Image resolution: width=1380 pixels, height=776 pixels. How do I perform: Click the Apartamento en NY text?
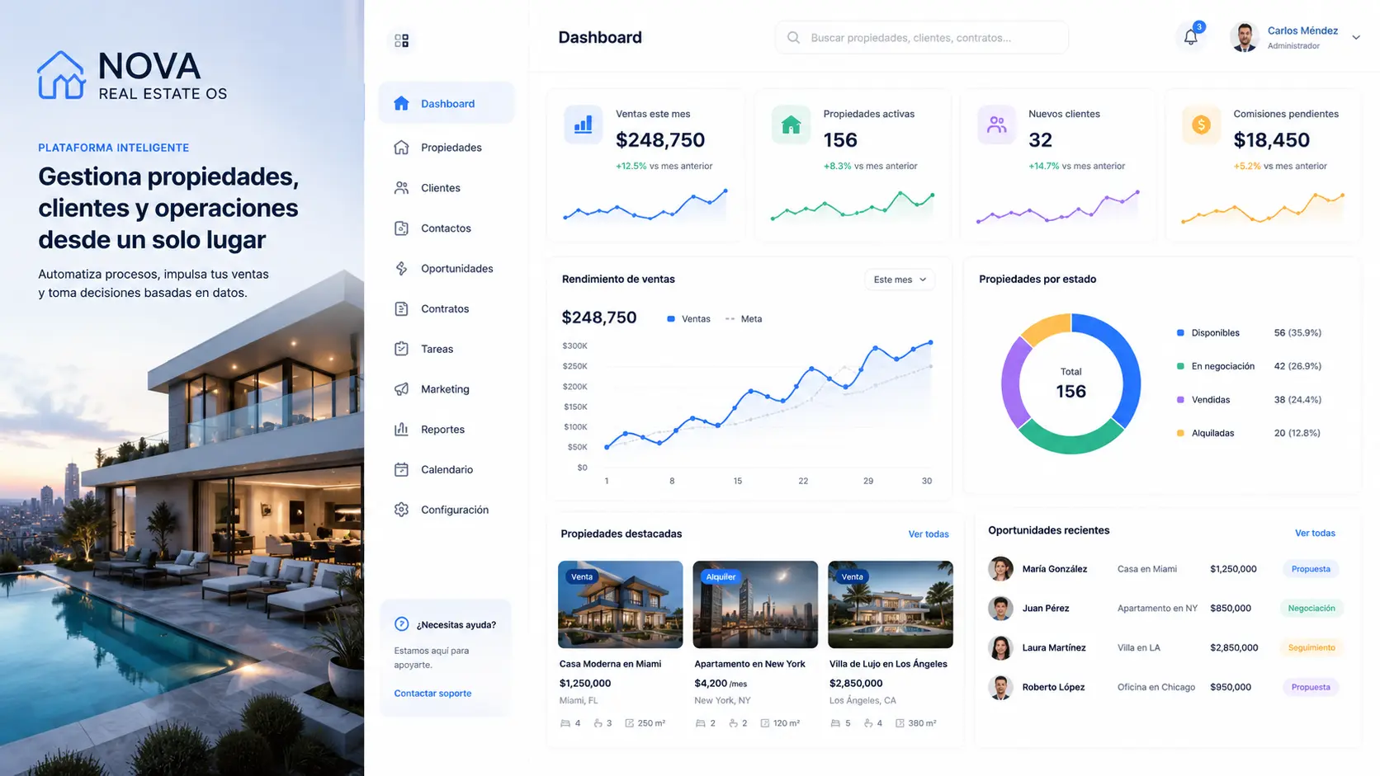(x=1157, y=609)
